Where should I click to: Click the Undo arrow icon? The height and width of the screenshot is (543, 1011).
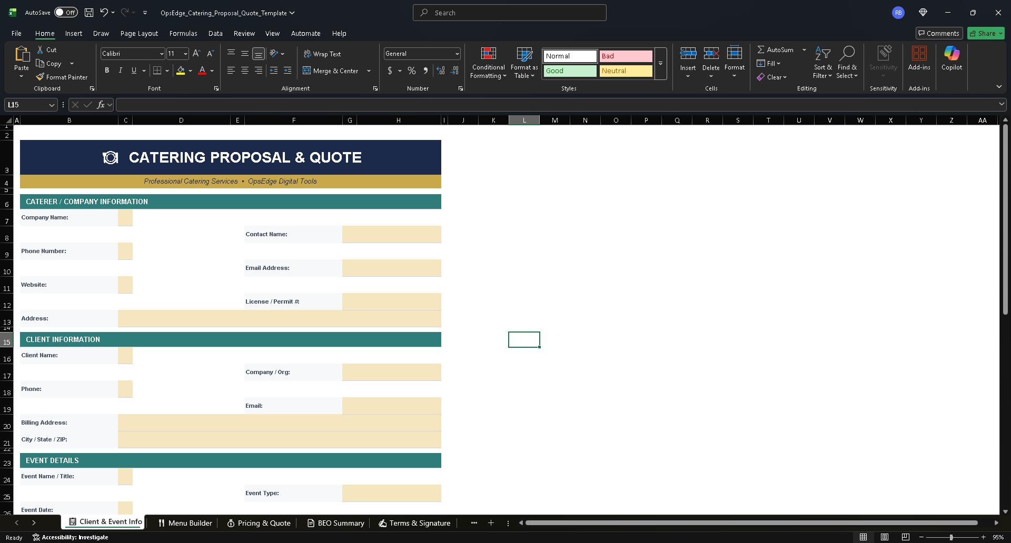pos(104,13)
